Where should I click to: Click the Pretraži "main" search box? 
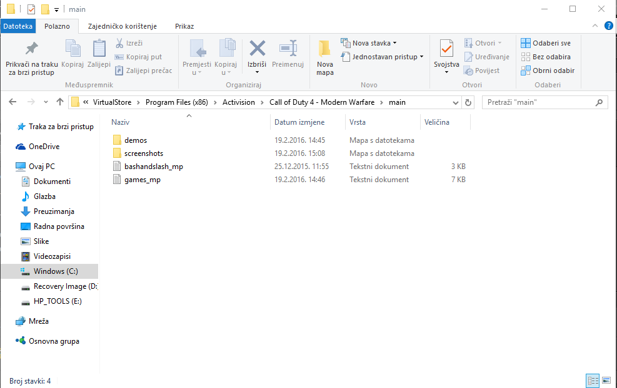pos(544,102)
